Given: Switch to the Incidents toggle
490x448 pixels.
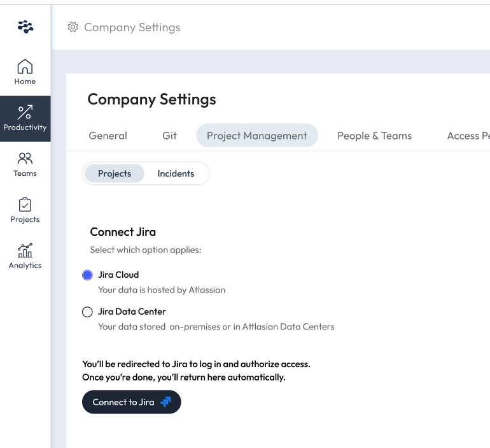Looking at the screenshot, I should tap(176, 173).
